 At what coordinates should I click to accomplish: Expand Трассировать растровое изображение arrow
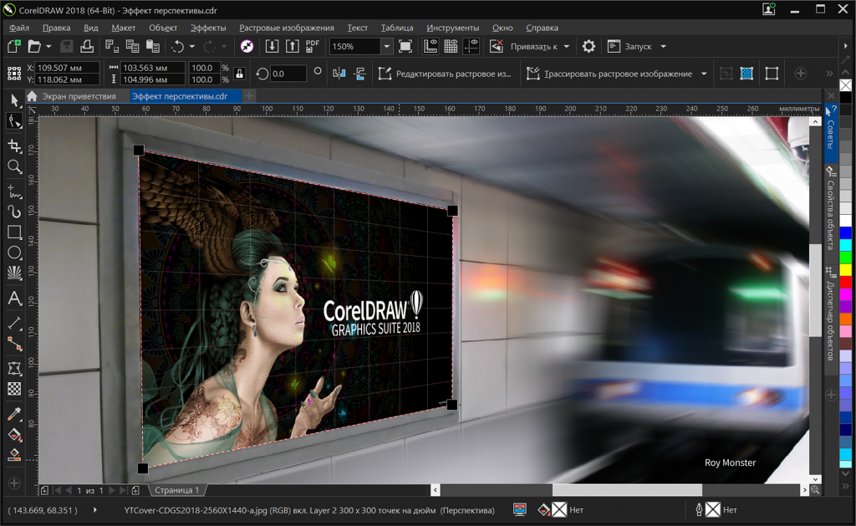[704, 74]
